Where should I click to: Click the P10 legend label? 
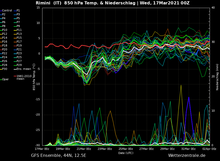[x=4, y=30]
